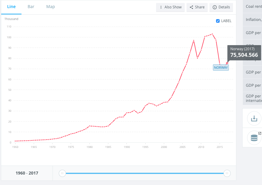Screen dimensions: 262x185
Task: Click the share icon next to Share
Action: point(192,7)
